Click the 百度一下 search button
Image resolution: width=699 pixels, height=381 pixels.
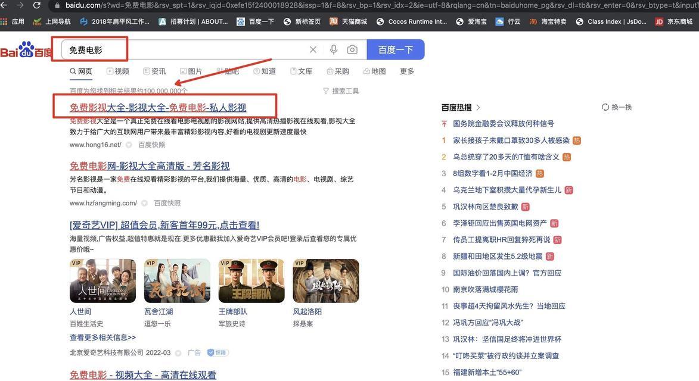pyautogui.click(x=396, y=49)
